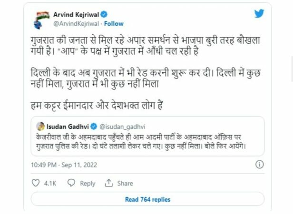Like the tweet with the heart icon
Screen dimensions: 293x214
point(36,183)
